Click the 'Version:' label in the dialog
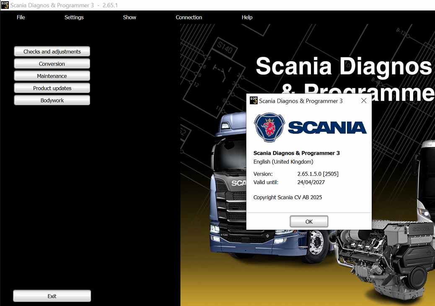Screen dimensions: 435x306 [x=263, y=174]
